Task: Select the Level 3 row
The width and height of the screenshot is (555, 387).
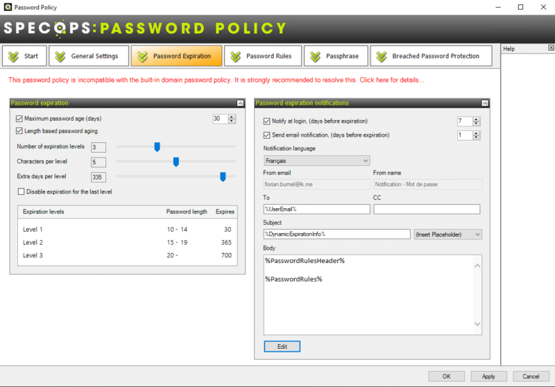Action: [x=128, y=255]
